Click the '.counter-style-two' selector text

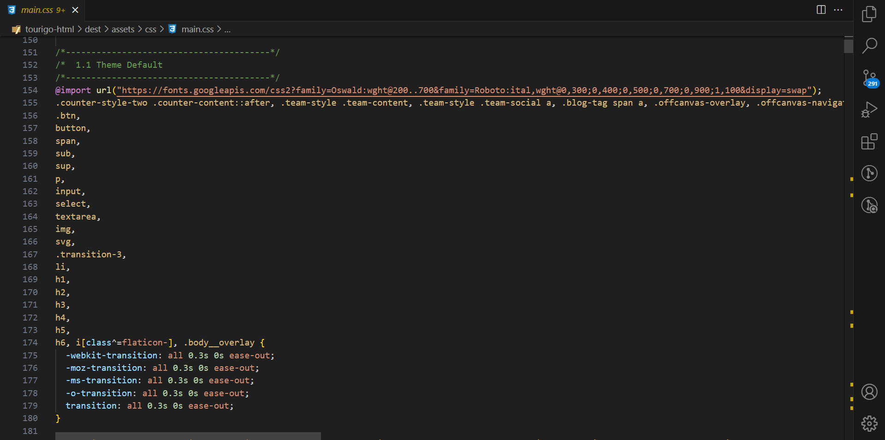(101, 103)
